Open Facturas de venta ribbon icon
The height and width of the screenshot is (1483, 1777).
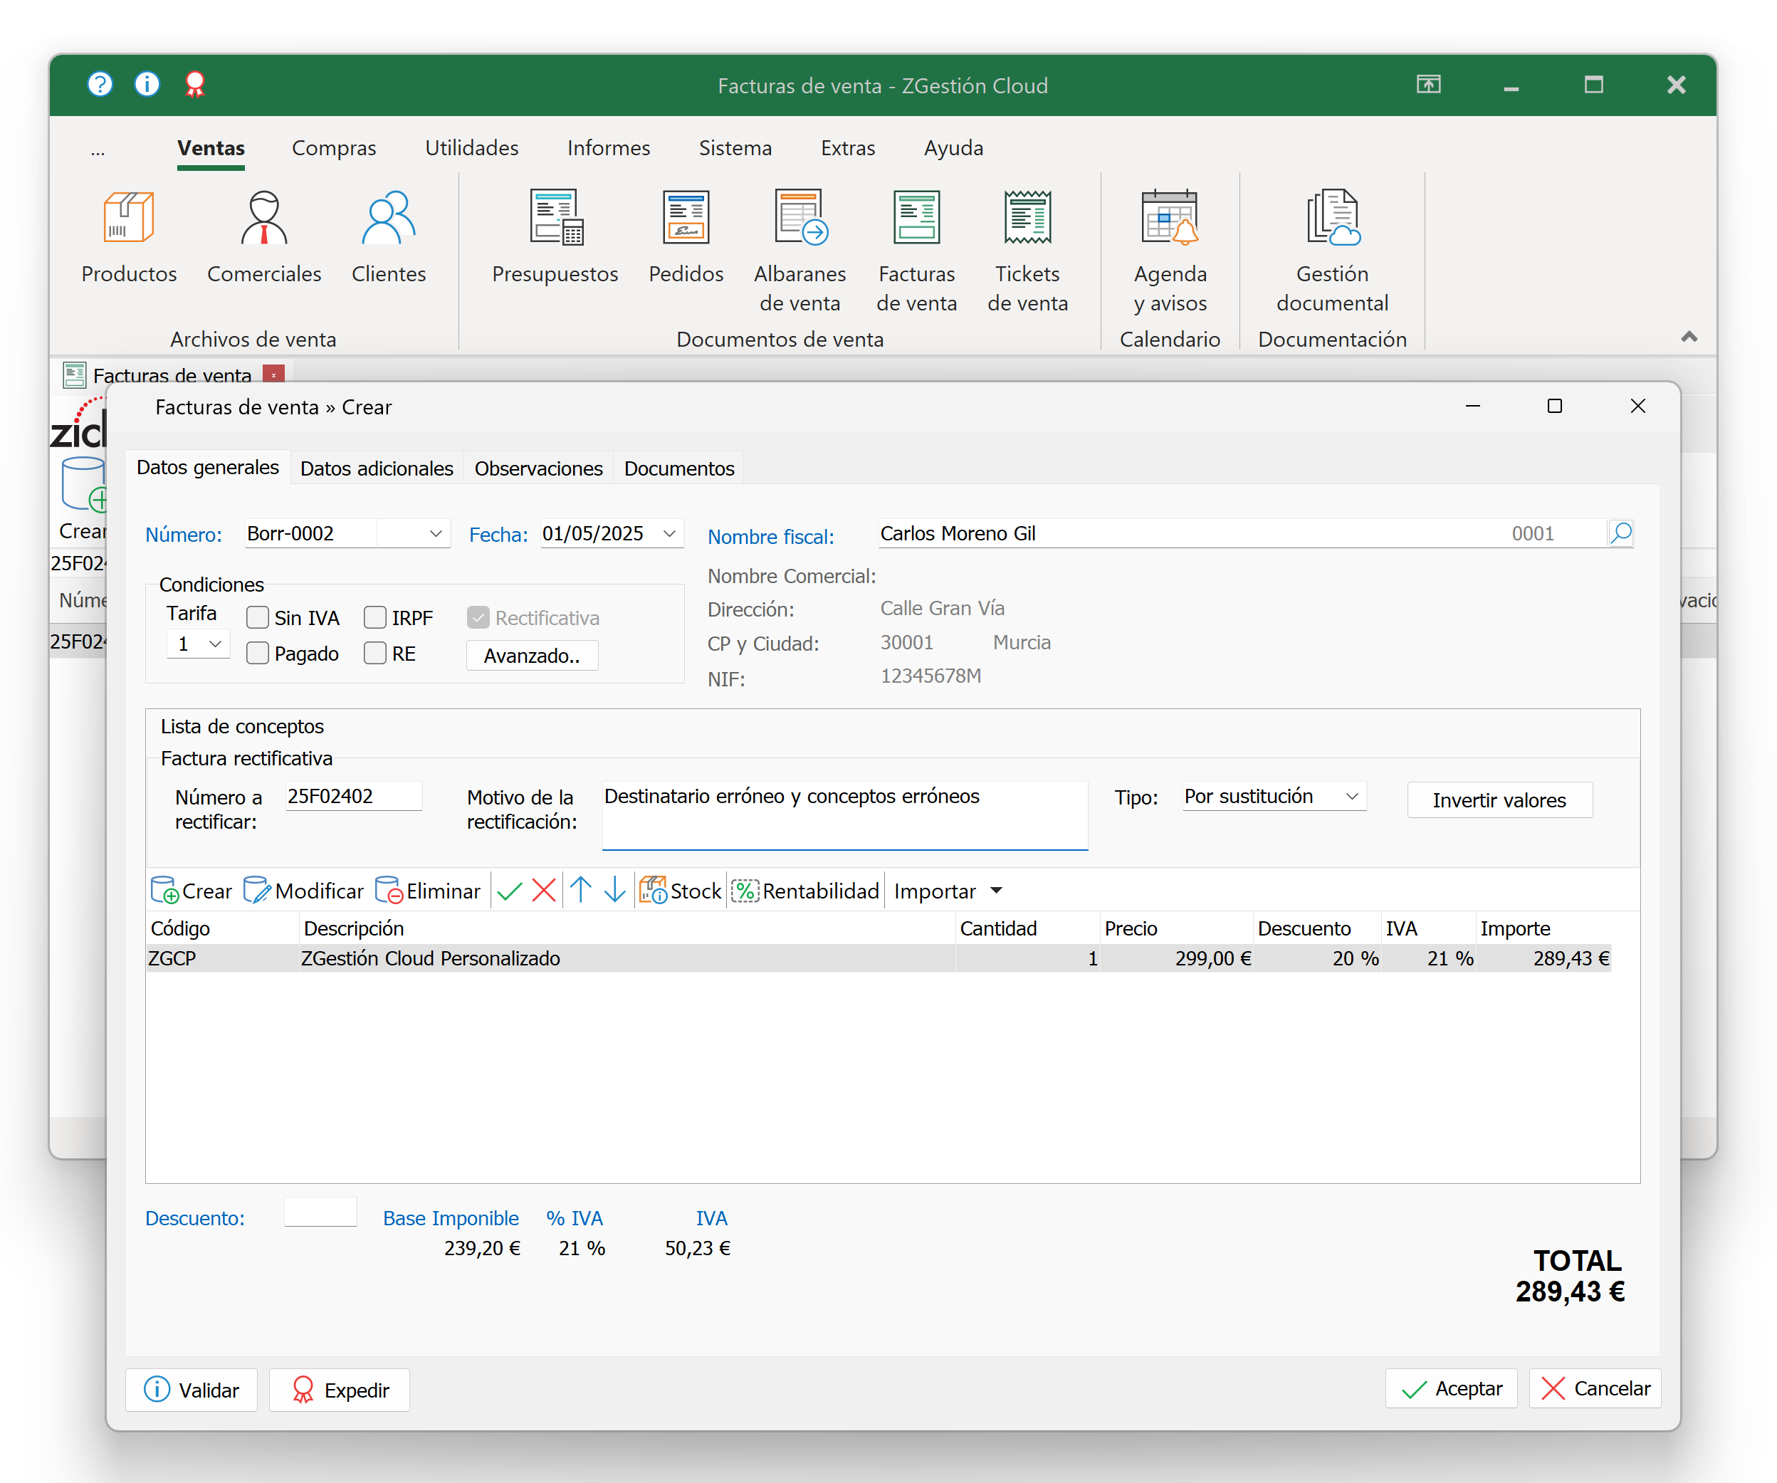[916, 251]
